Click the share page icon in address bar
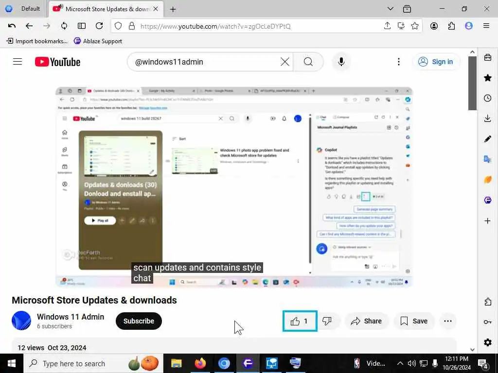The width and height of the screenshot is (498, 373). tap(387, 26)
